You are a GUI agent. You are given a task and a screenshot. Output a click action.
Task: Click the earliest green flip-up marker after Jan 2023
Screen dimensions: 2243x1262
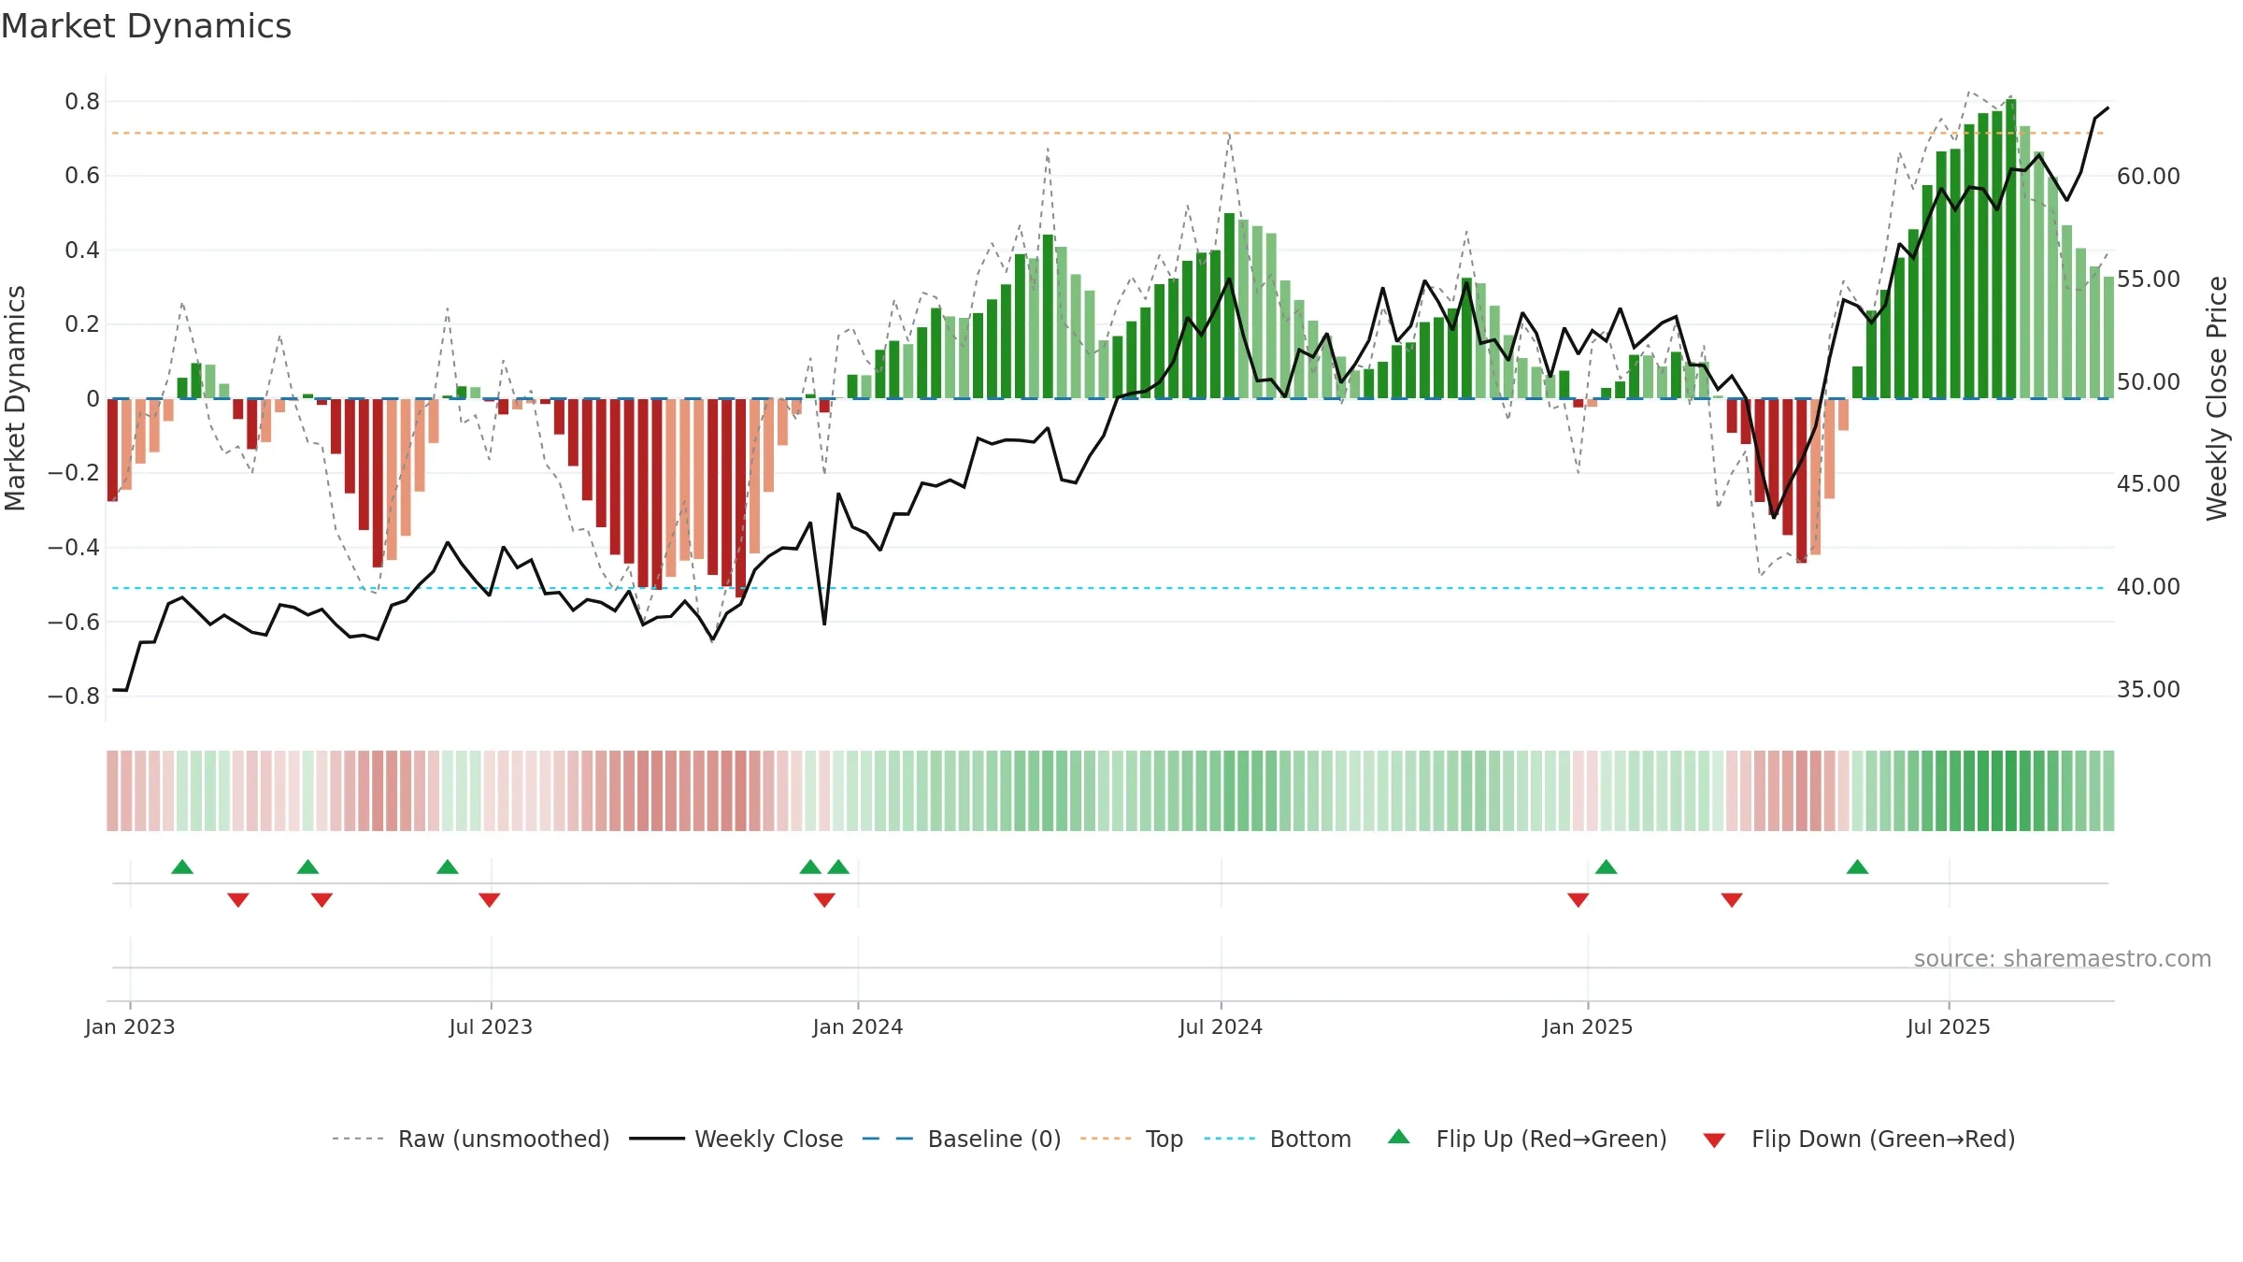point(182,867)
